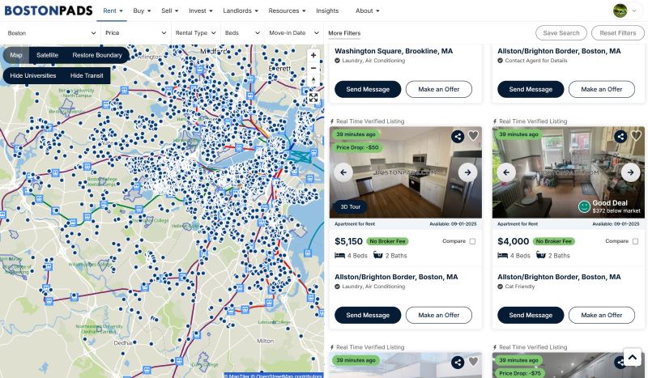Viewport: 648px width, 378px height.
Task: Show previous photo of $4,000 listing
Action: click(x=506, y=172)
